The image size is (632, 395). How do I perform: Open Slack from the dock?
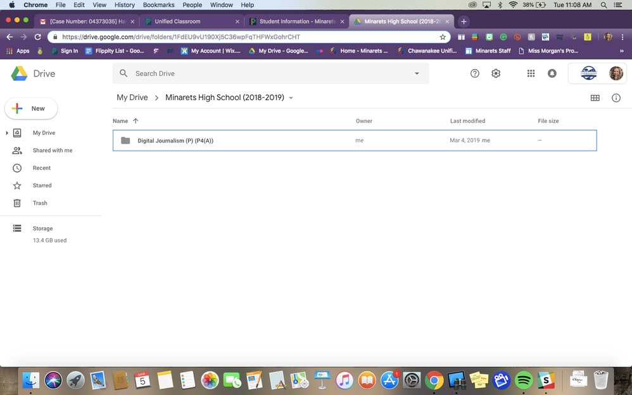point(546,380)
